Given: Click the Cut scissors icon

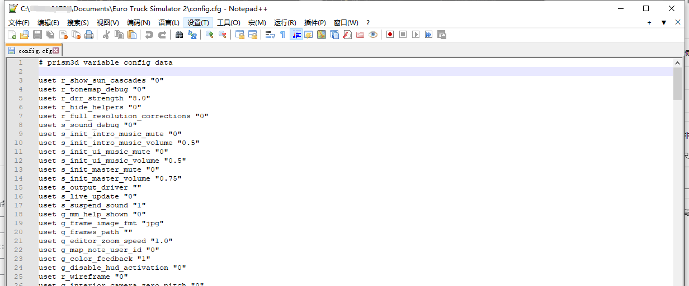Looking at the screenshot, I should pos(106,35).
